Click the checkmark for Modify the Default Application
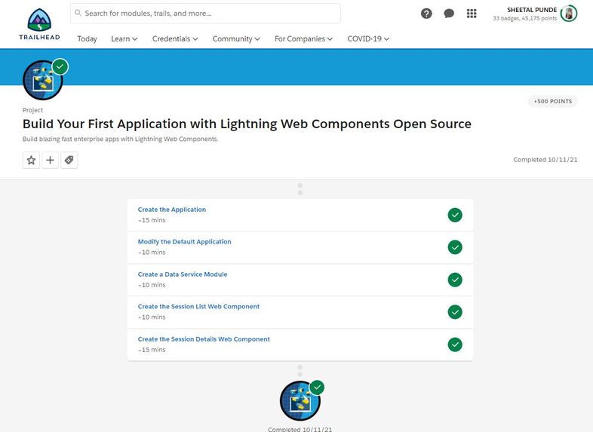The width and height of the screenshot is (593, 432). click(x=455, y=247)
